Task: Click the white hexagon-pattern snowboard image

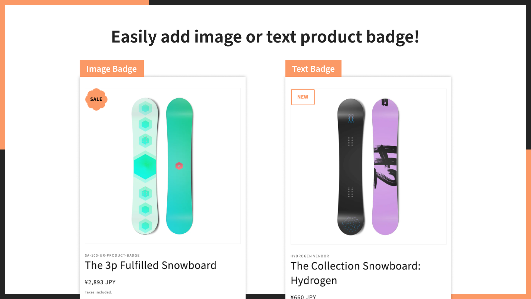Action: (145, 166)
